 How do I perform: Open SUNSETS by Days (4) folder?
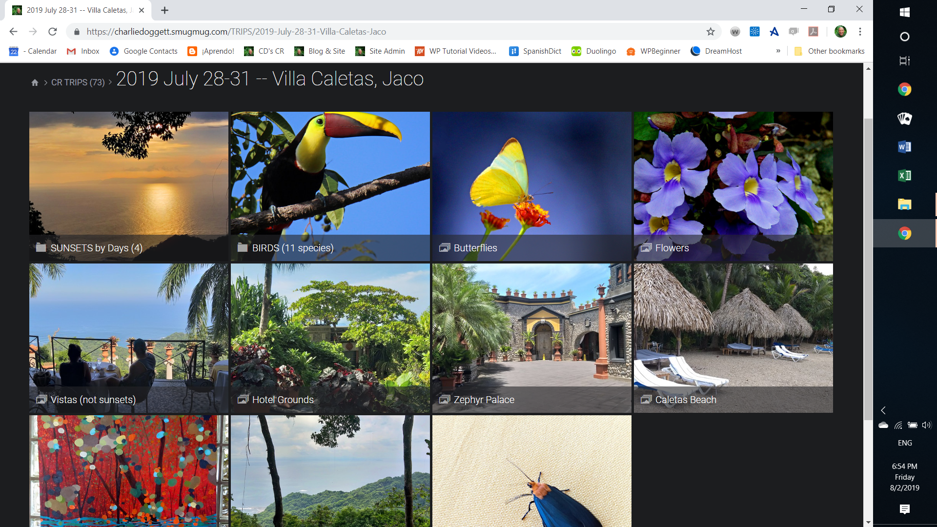point(129,186)
